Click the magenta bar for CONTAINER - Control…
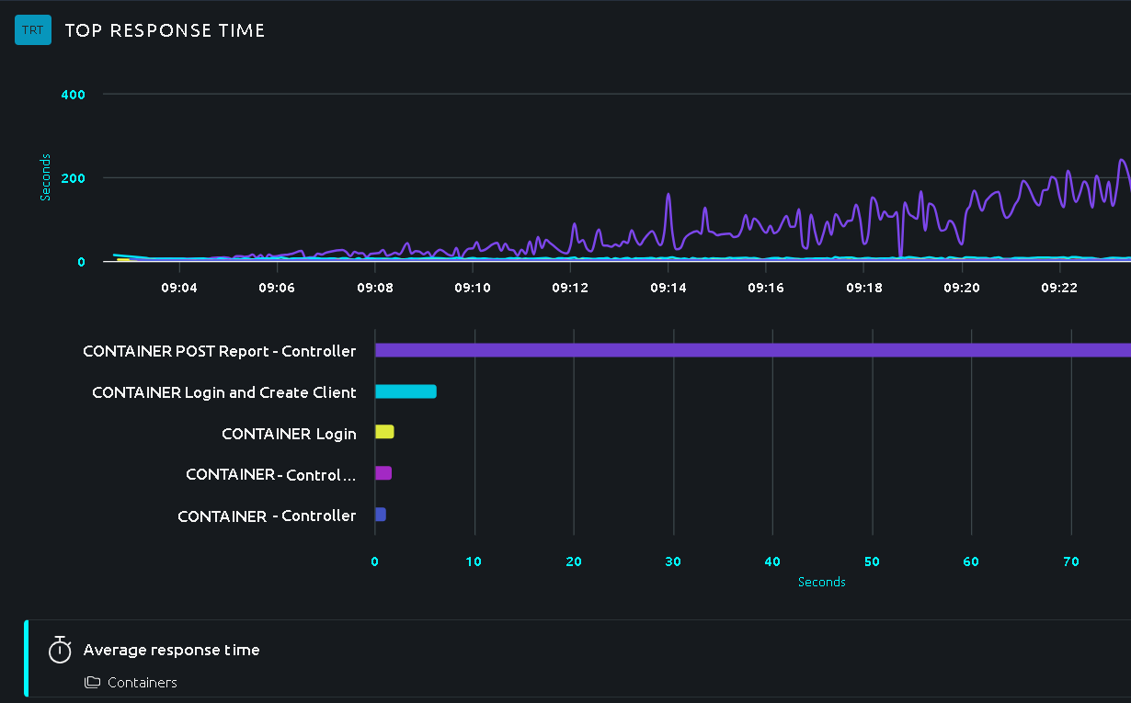 point(383,473)
